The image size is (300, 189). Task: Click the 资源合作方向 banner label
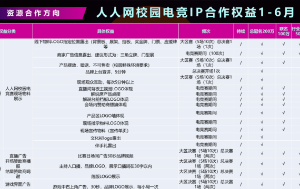pyautogui.click(x=33, y=13)
